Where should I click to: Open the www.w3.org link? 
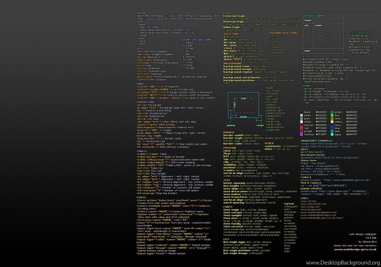pyautogui.click(x=308, y=201)
